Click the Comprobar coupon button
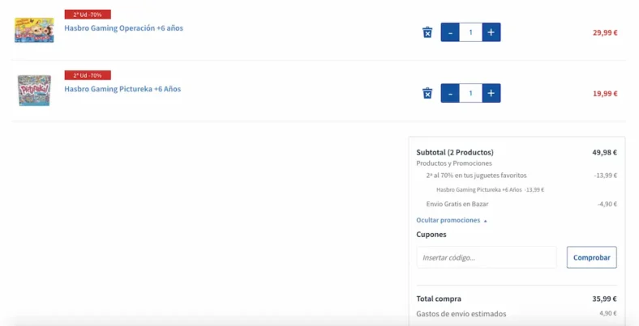This screenshot has height=326, width=639. (x=592, y=257)
